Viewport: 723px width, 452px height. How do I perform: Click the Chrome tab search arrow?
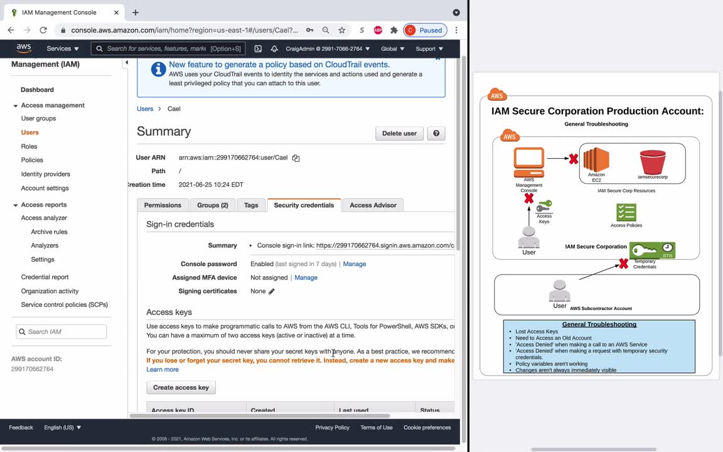456,13
